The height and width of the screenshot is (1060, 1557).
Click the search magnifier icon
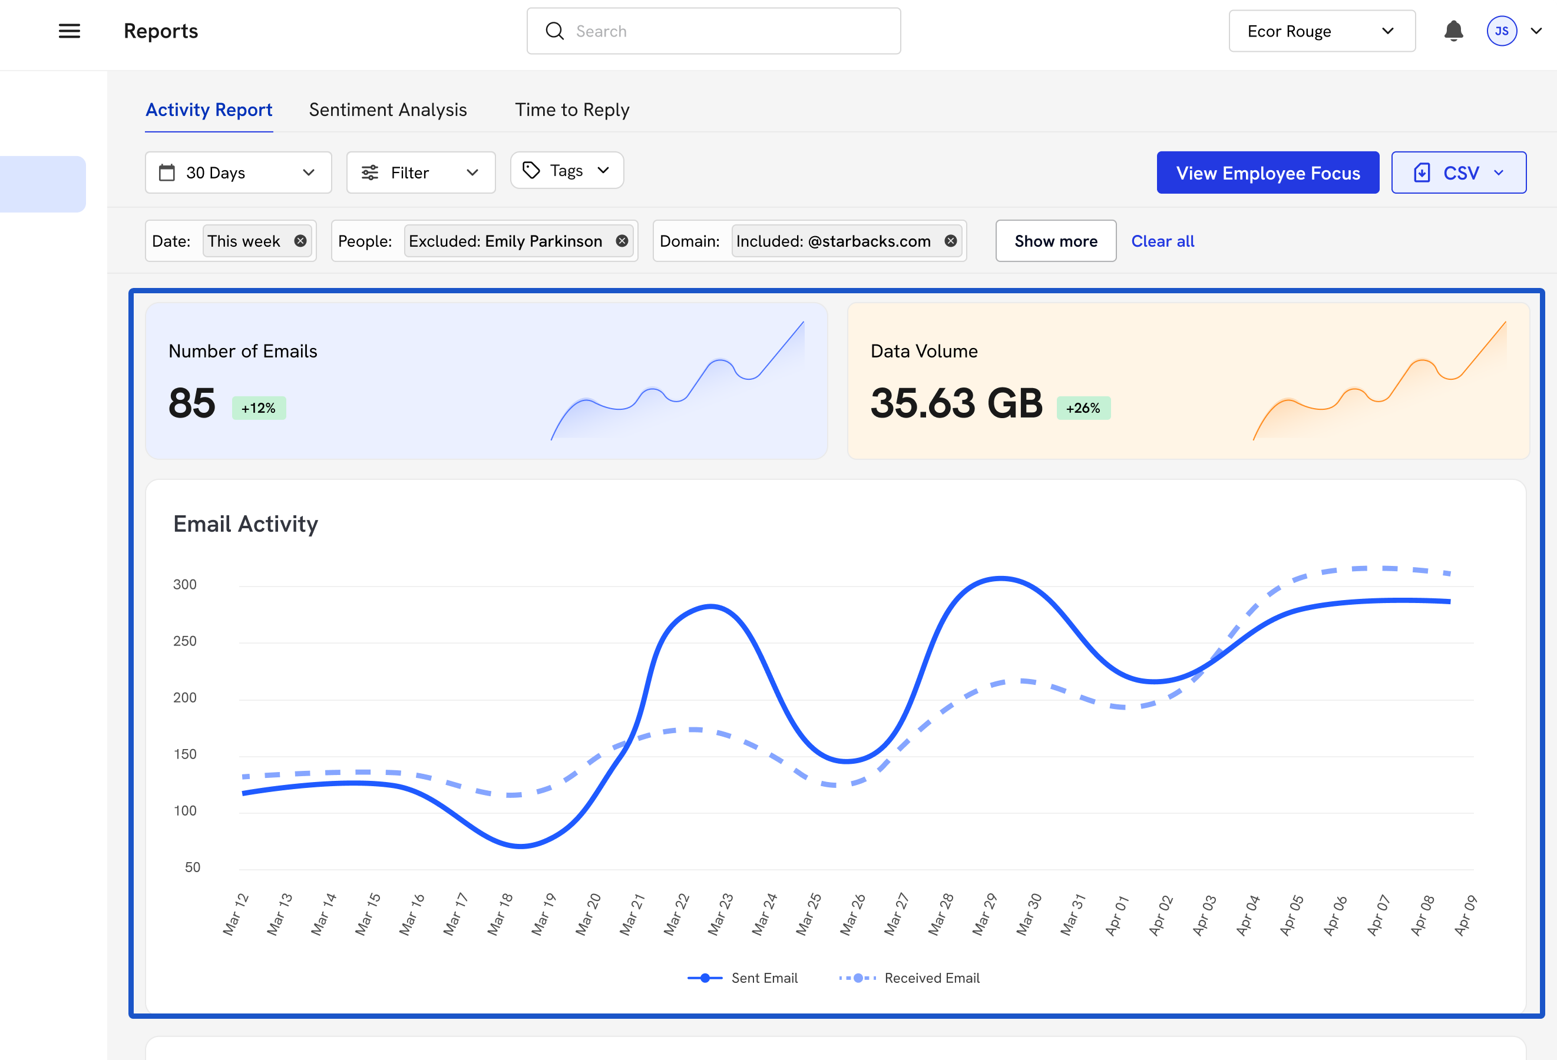(x=555, y=31)
